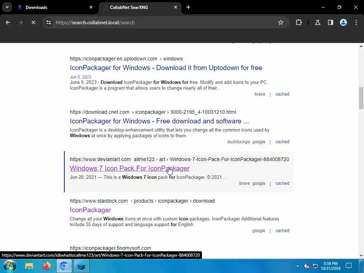The image size is (364, 273).
Task: Open cached link of the Uptodown result
Action: pyautogui.click(x=282, y=94)
